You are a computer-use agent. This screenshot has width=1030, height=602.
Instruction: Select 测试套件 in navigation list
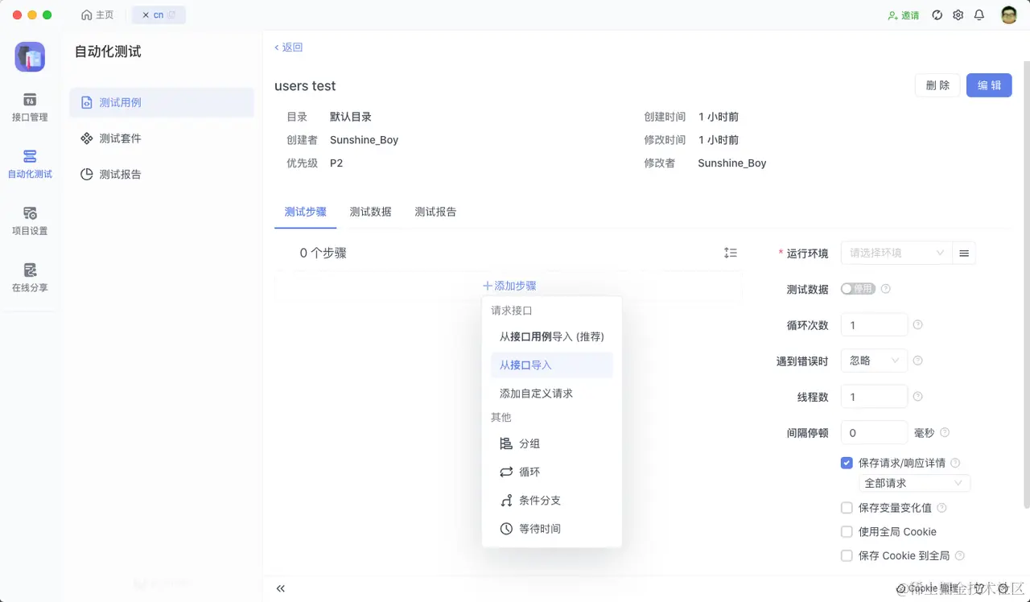(162, 138)
